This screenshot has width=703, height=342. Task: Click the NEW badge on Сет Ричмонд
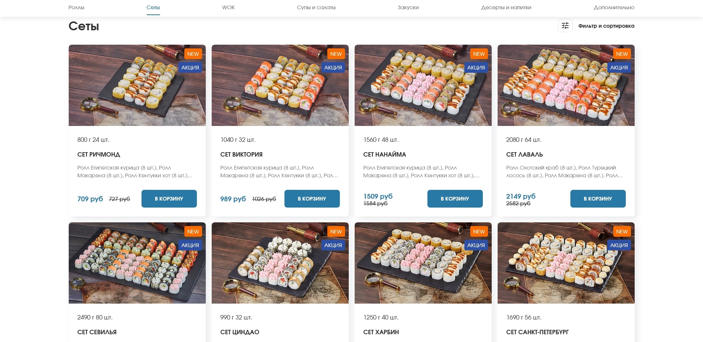(x=193, y=54)
